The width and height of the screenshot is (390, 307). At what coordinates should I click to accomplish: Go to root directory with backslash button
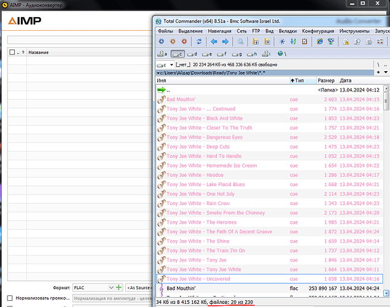point(378,65)
